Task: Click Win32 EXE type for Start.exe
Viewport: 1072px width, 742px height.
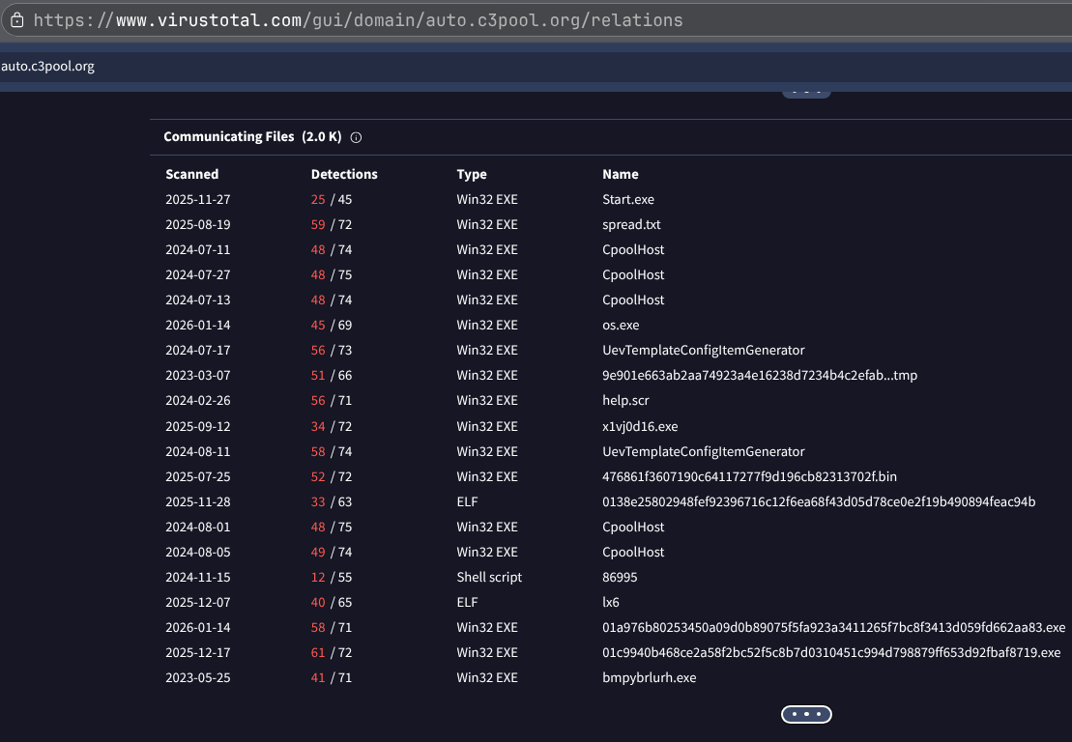Action: pos(487,199)
